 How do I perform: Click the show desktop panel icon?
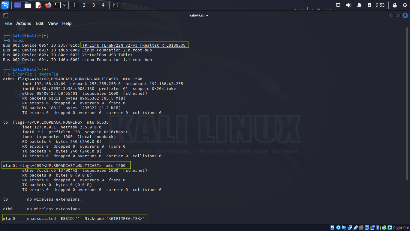[x=18, y=5]
